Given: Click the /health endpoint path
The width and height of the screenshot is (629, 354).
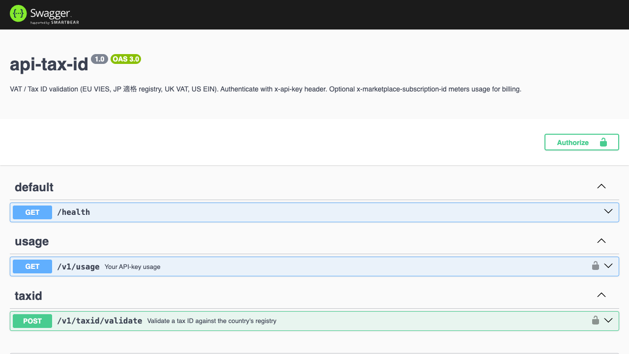Looking at the screenshot, I should [x=74, y=212].
